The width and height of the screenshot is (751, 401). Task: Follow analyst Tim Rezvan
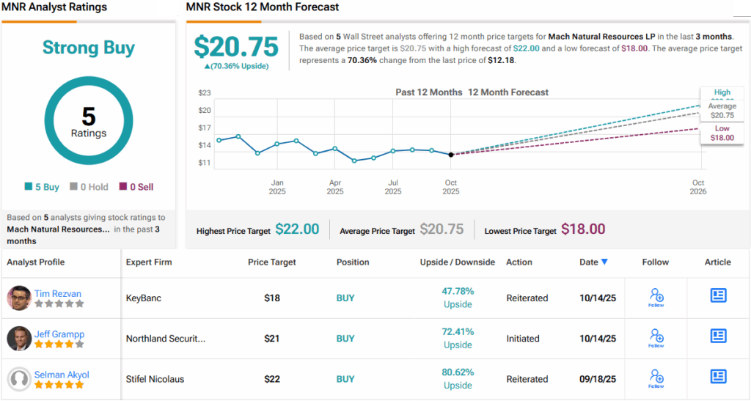[x=656, y=297]
